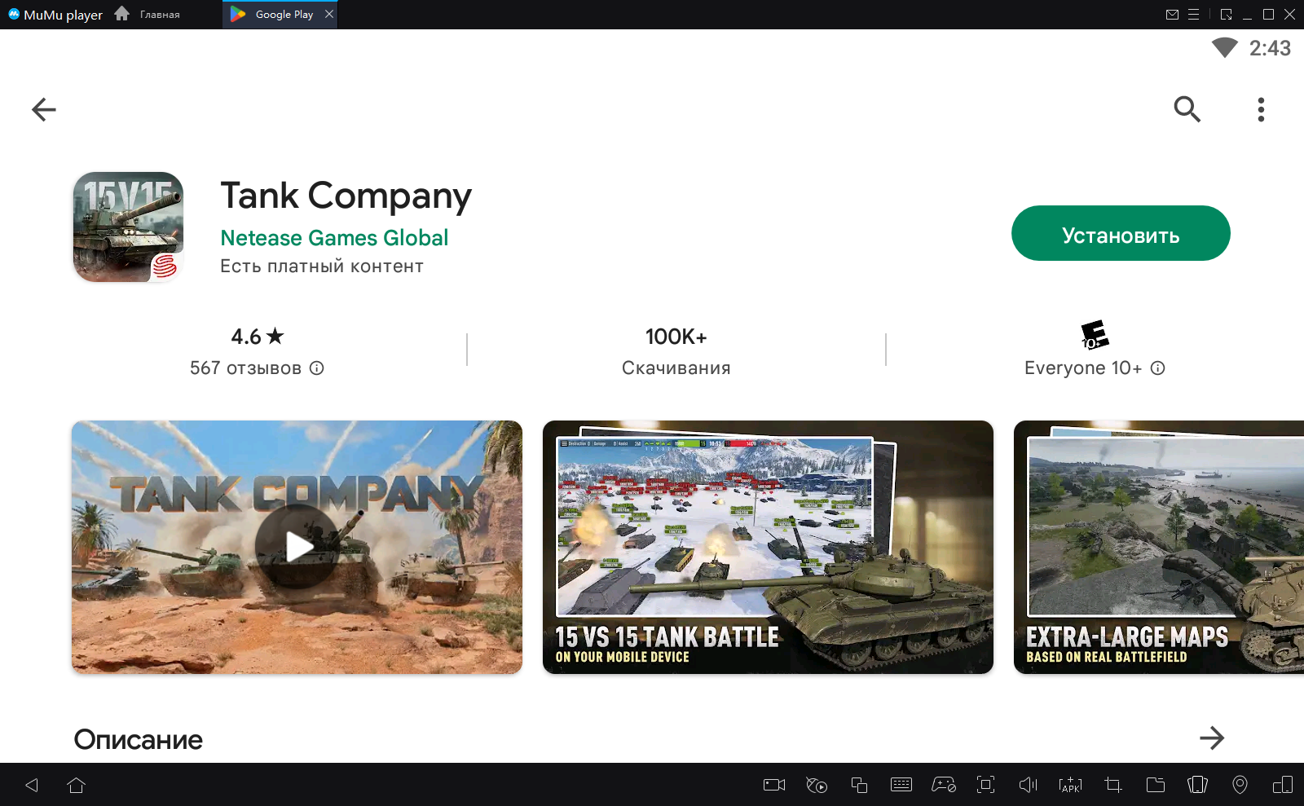Screen dimensions: 1304x806
Task: Close the Google Play tab
Action: click(329, 14)
